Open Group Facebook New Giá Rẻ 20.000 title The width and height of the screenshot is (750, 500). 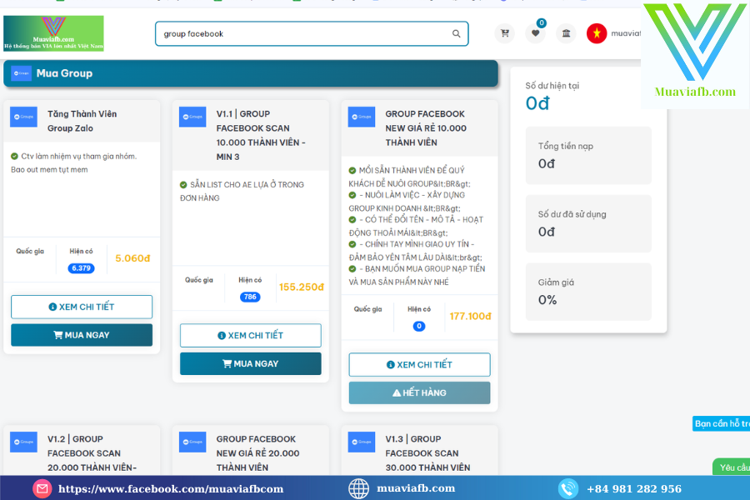[x=257, y=453]
